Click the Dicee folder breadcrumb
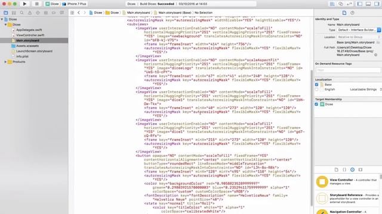382x214 pixels. coord(112,12)
